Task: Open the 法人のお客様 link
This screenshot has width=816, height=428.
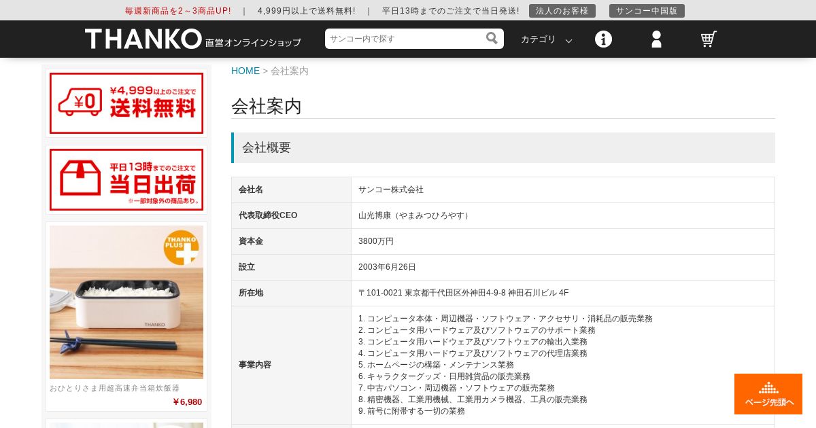Action: click(562, 11)
